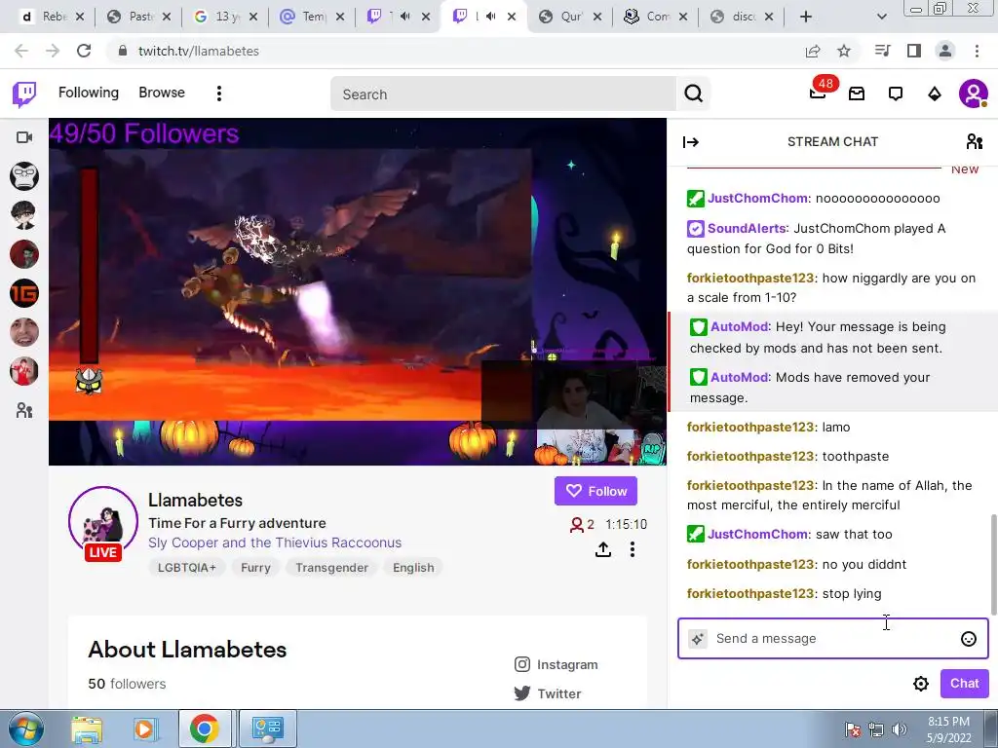Click the Transgender tag
The image size is (998, 748).
pos(331,568)
